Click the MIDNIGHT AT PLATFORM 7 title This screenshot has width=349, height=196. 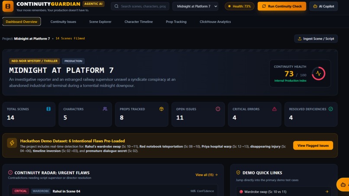(61, 70)
